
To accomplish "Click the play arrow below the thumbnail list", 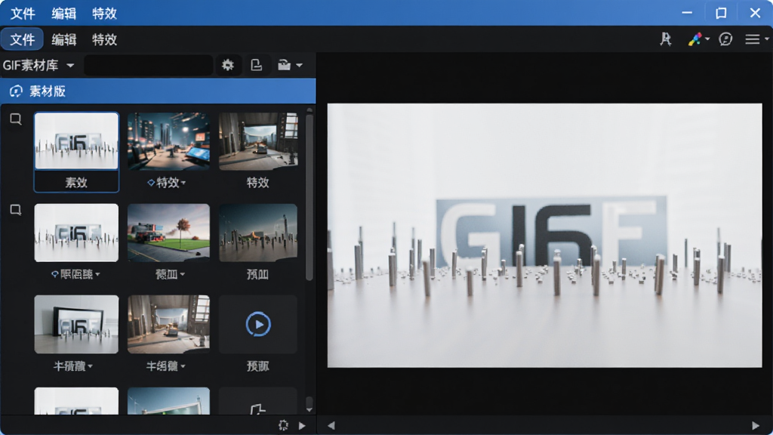I will click(302, 425).
